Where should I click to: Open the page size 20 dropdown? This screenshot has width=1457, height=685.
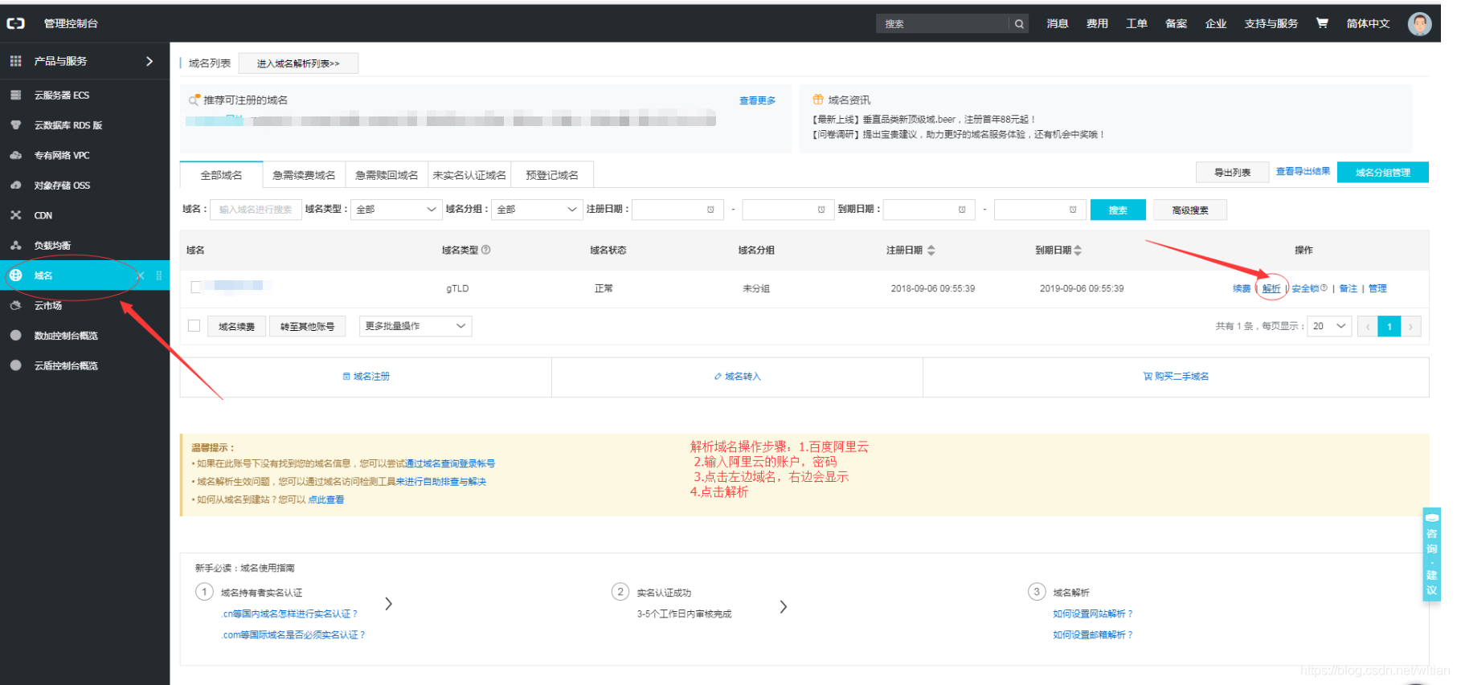pyautogui.click(x=1329, y=326)
